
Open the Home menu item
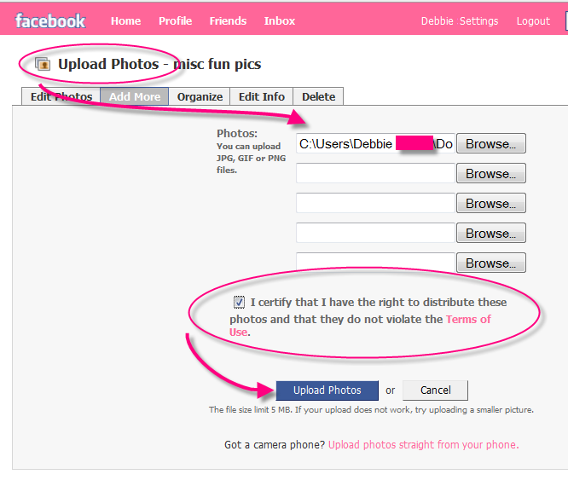125,21
